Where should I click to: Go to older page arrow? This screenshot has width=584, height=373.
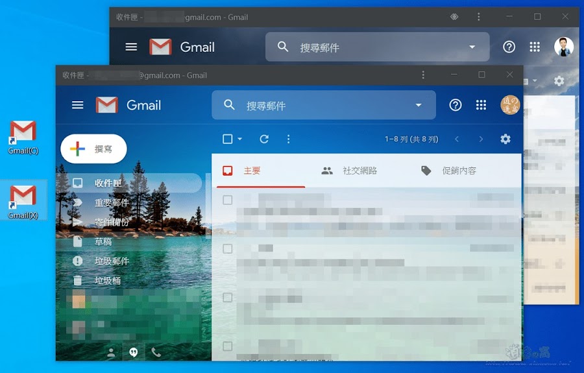coord(481,139)
